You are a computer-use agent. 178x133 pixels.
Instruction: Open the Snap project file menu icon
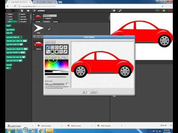click(22, 11)
